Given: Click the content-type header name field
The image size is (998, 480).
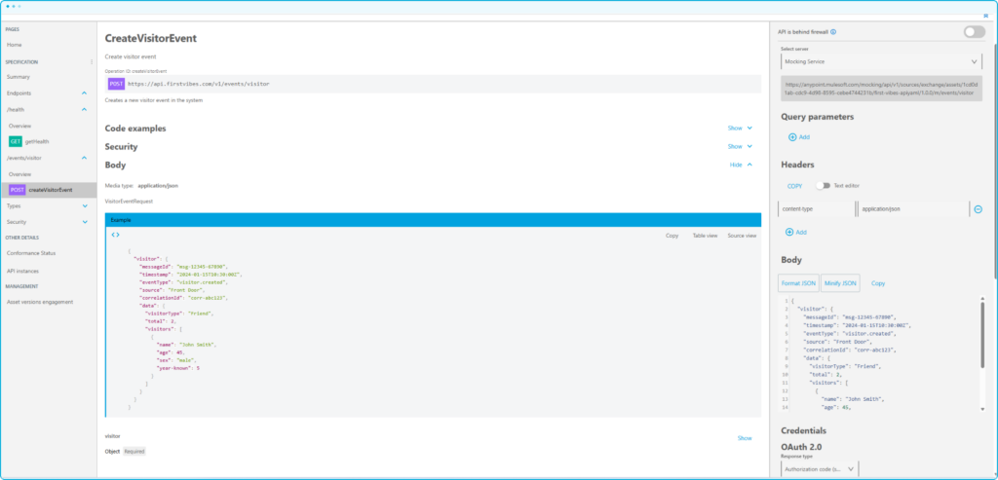Looking at the screenshot, I should pyautogui.click(x=817, y=208).
